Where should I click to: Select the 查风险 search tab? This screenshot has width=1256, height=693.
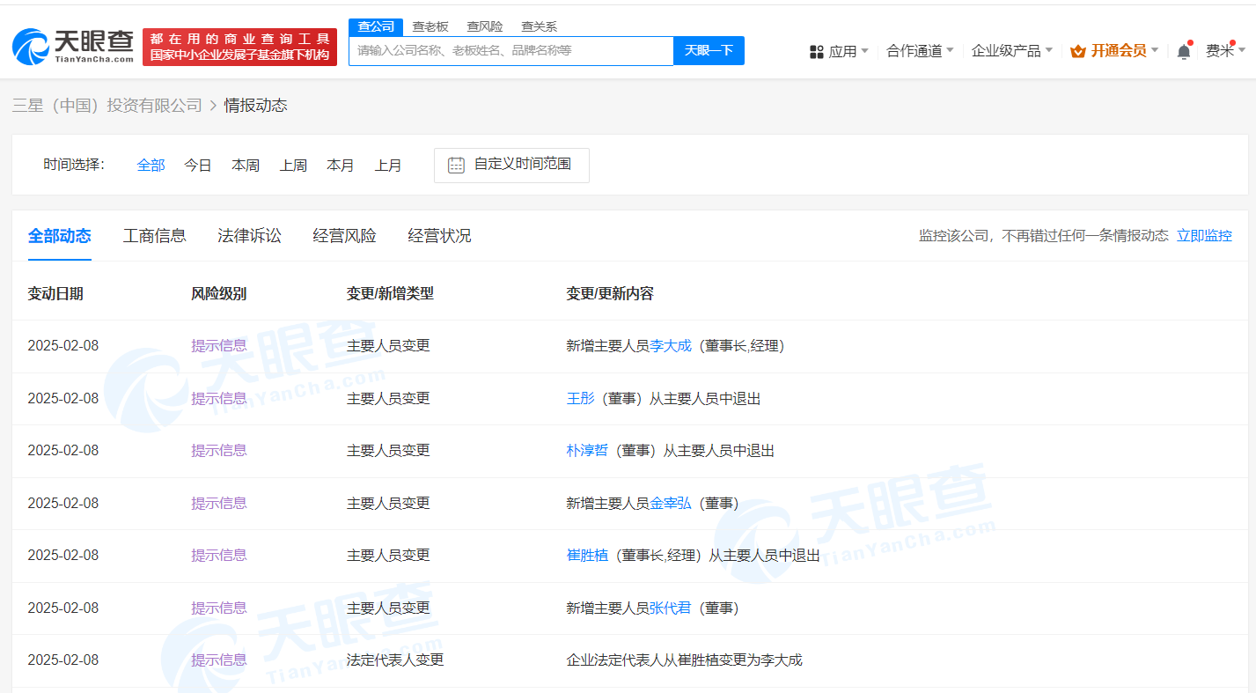[485, 26]
